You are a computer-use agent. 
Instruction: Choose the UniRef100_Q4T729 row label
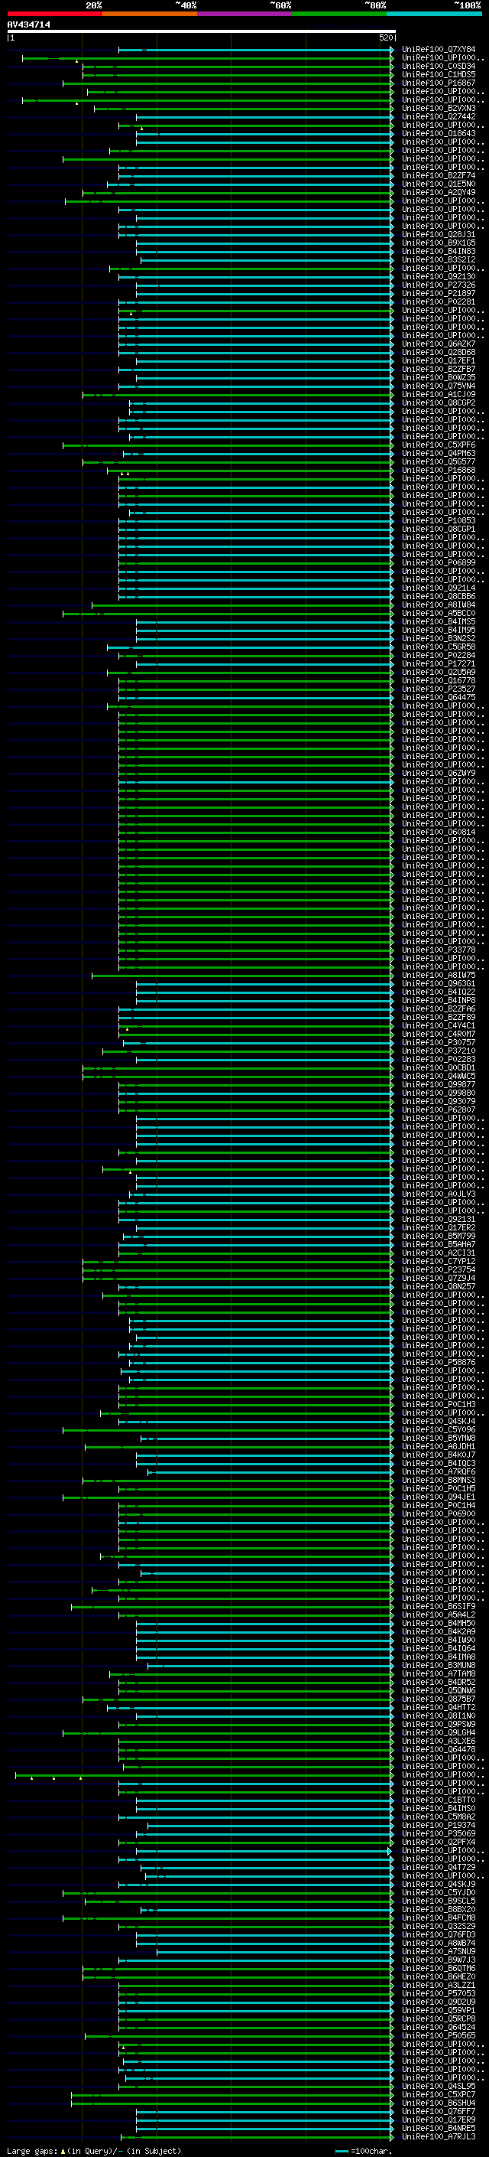coord(439,1866)
